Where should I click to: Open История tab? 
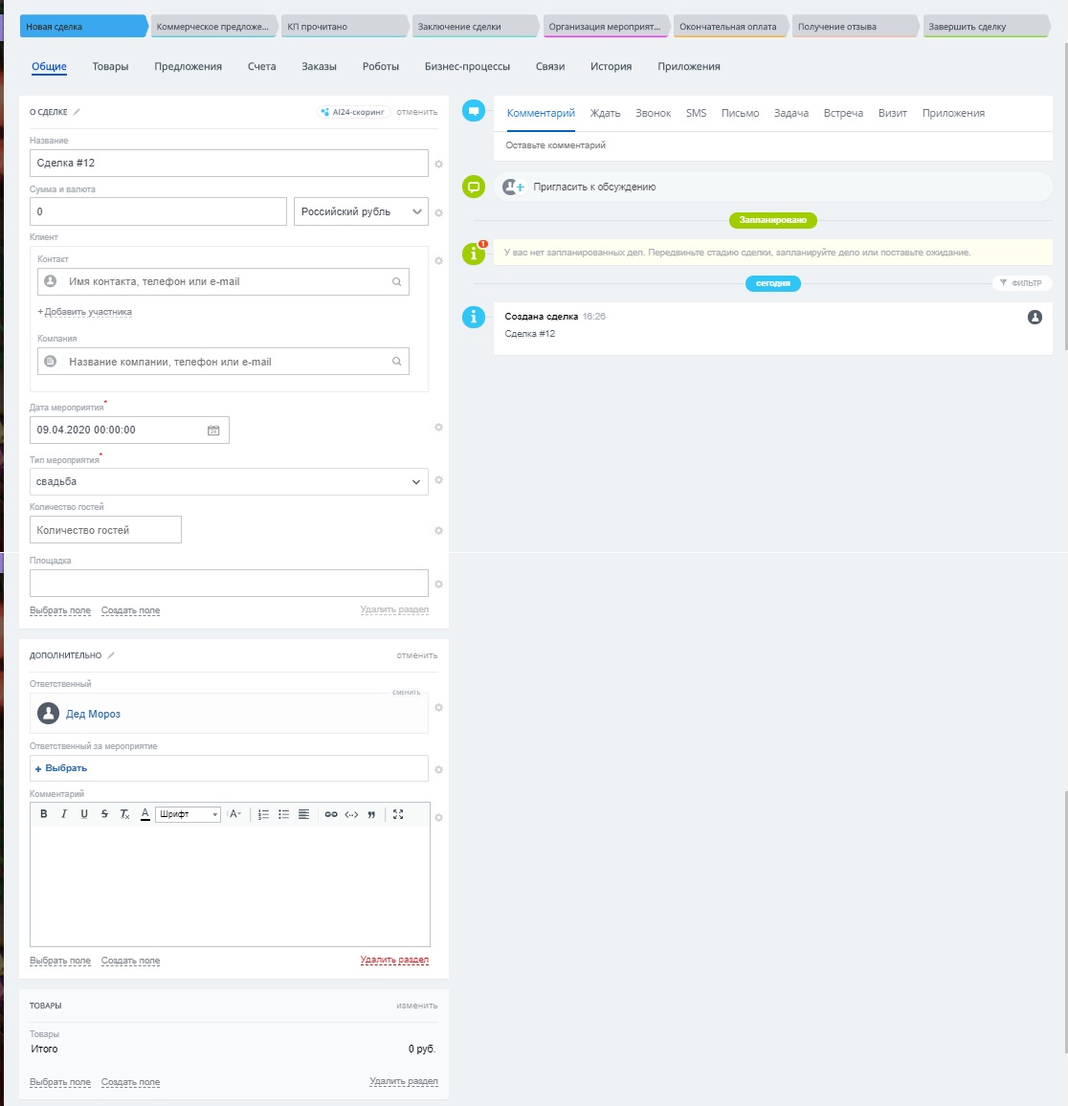coord(611,66)
